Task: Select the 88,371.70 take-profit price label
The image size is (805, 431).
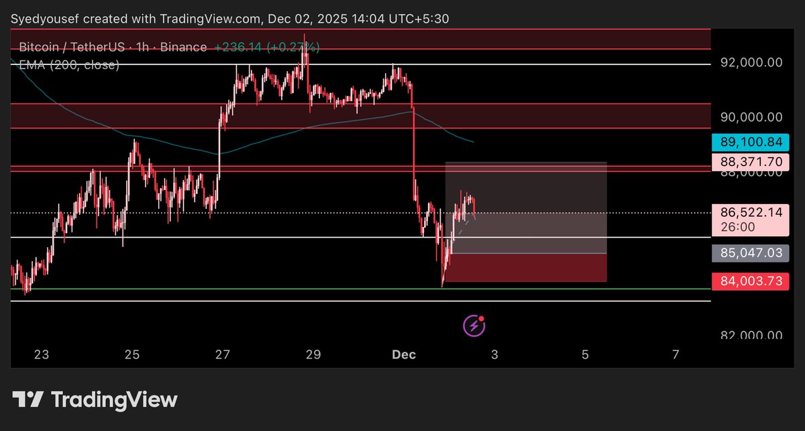Action: [751, 161]
